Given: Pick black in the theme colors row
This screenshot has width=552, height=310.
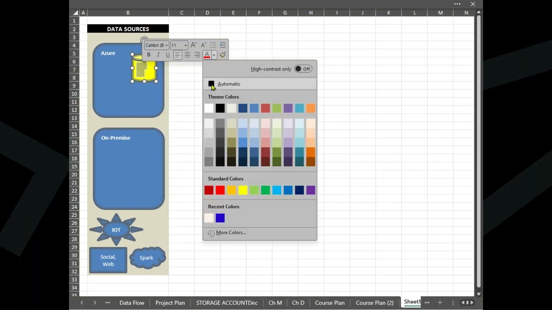Looking at the screenshot, I should (x=220, y=108).
